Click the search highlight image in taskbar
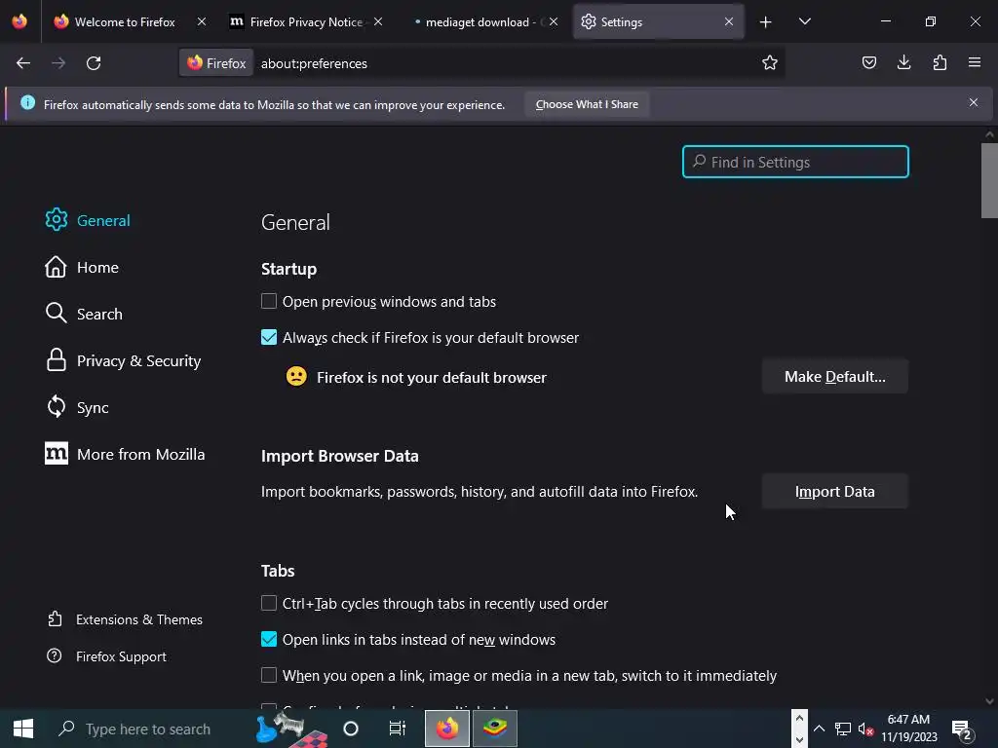The image size is (998, 748). tap(291, 729)
